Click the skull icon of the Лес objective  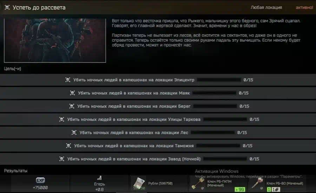74,133
